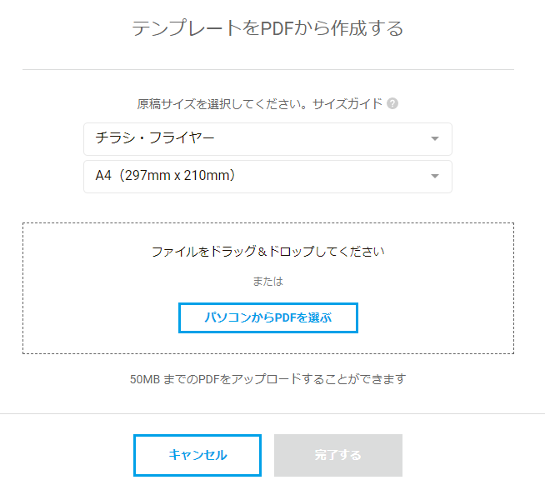Click the PDFをアップロード text under the drop zone
The height and width of the screenshot is (490, 545).
tap(249, 379)
